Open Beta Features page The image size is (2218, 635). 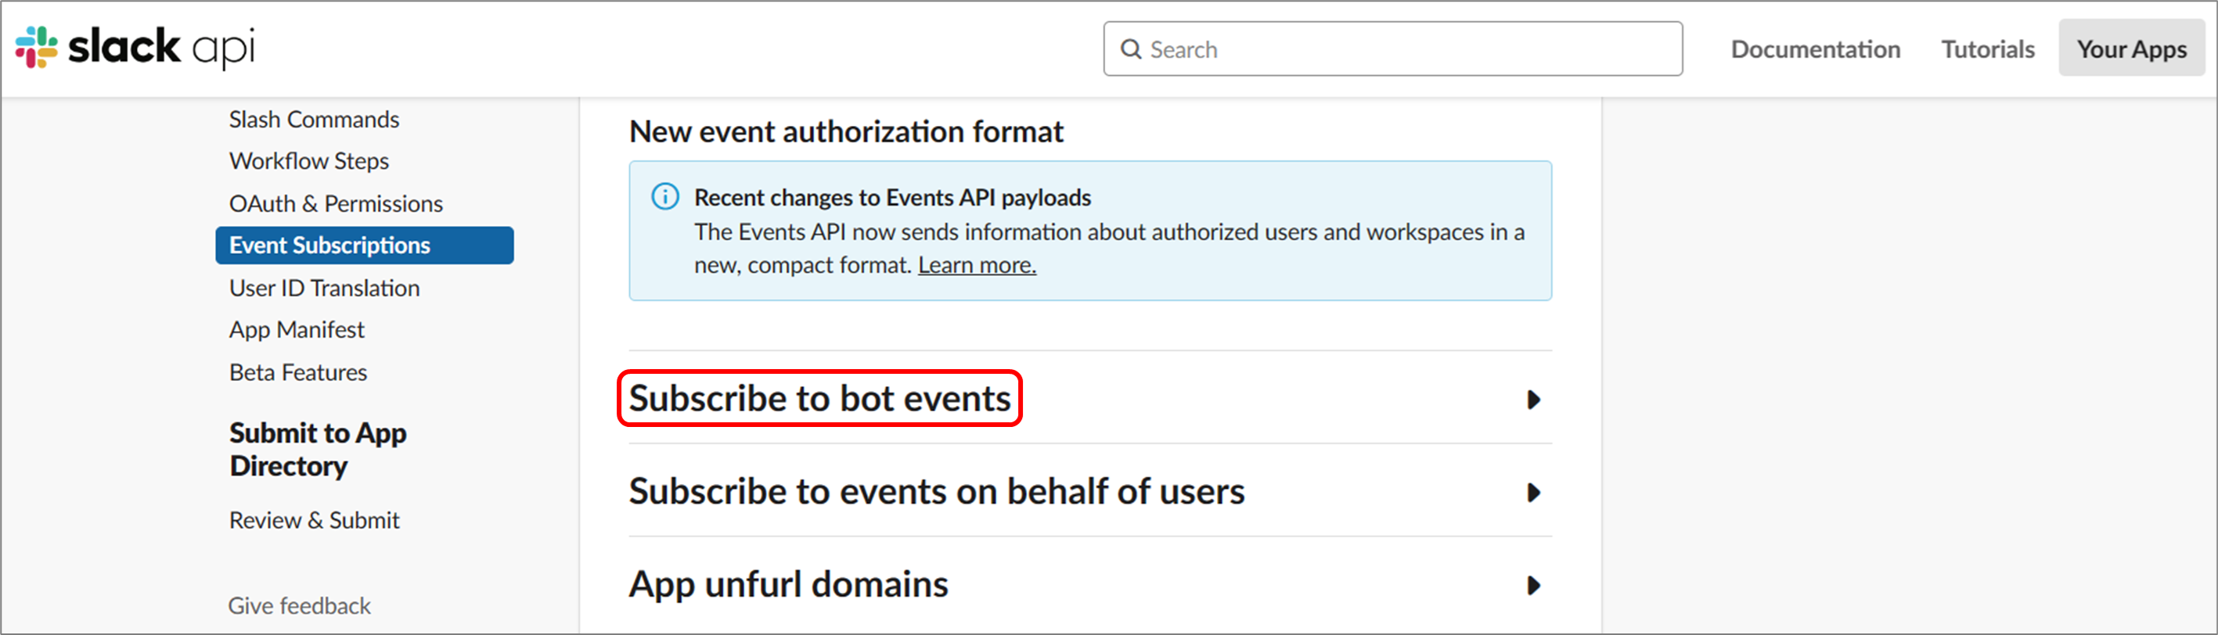point(298,372)
